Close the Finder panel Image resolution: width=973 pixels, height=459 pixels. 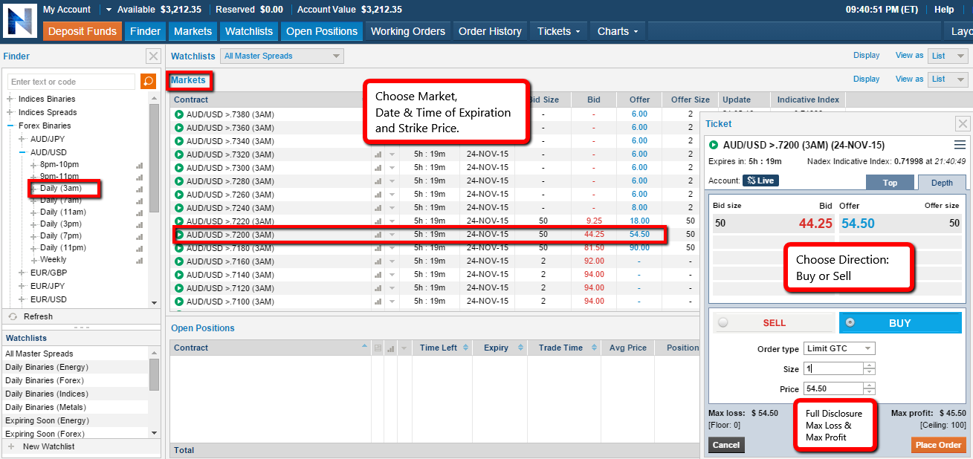(x=153, y=56)
